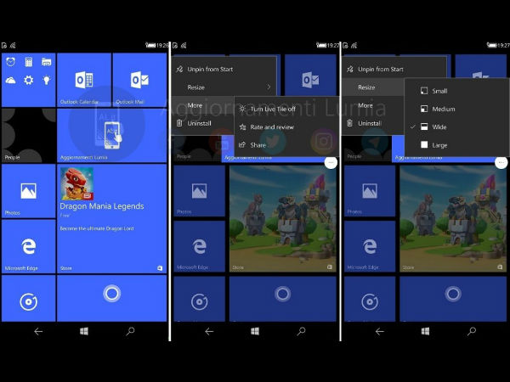Open Photos tile on left screen
The width and height of the screenshot is (510, 382).
[x=29, y=191]
